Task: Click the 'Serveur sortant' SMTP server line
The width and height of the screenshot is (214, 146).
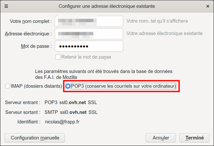Action: 71,112
